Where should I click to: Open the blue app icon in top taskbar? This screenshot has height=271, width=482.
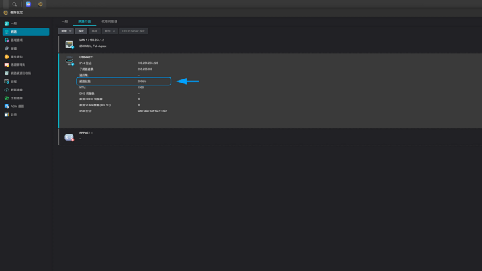(28, 4)
